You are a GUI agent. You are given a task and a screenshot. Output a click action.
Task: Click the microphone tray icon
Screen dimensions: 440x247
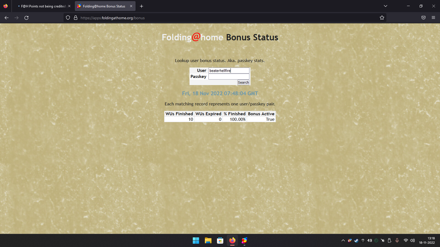pos(397,240)
